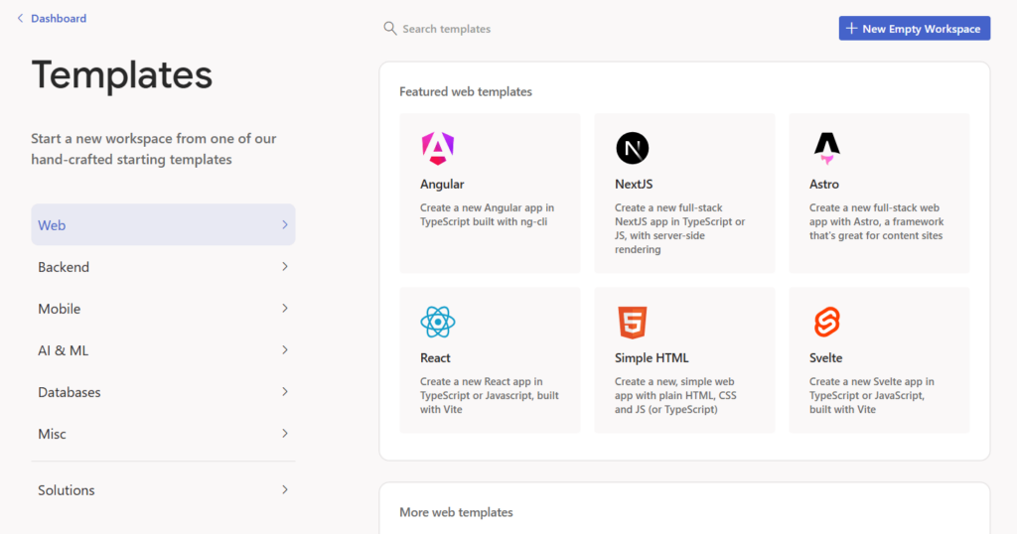The height and width of the screenshot is (534, 1017).
Task: Click the chevron on the Web category
Action: point(285,225)
